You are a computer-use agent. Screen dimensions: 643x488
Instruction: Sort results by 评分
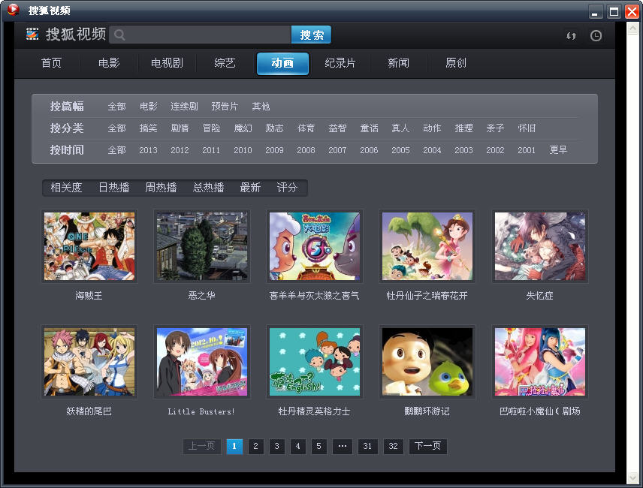click(287, 188)
